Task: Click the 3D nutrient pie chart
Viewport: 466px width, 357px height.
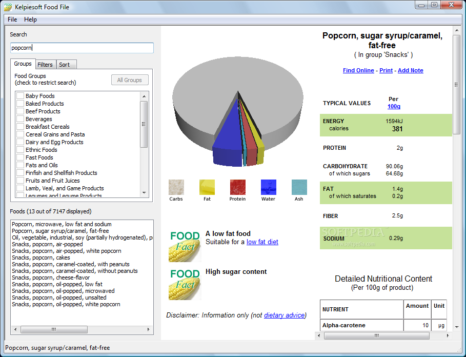Action: point(238,111)
